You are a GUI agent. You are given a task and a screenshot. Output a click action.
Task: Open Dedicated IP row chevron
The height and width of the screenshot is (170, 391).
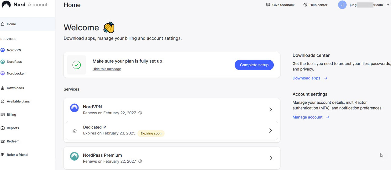270,131
